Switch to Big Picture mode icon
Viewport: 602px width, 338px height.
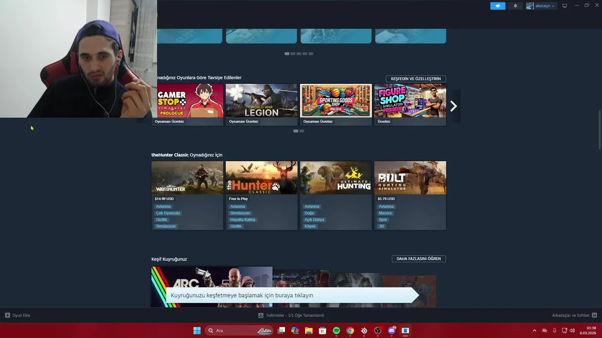click(565, 6)
